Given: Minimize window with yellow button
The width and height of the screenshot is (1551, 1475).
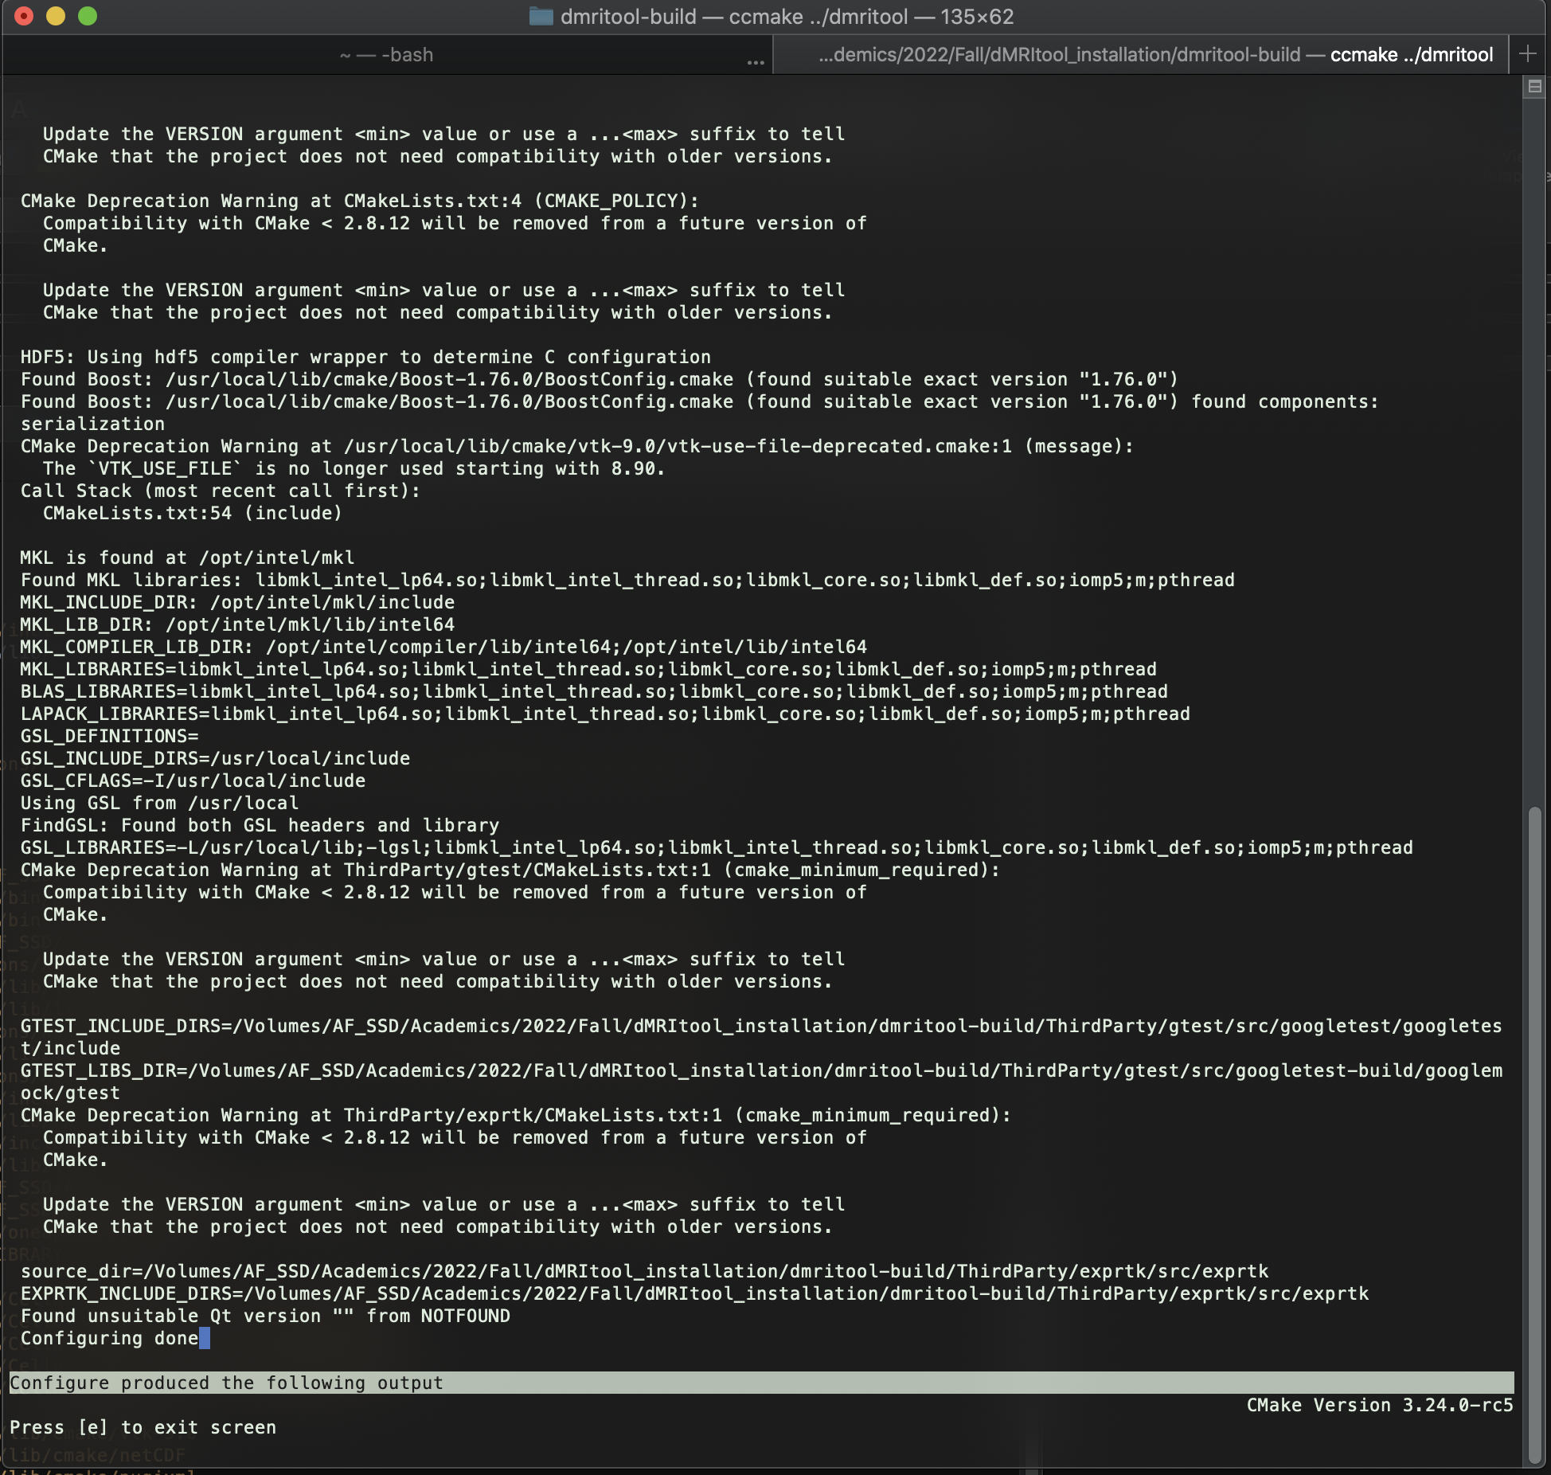Looking at the screenshot, I should pyautogui.click(x=56, y=16).
